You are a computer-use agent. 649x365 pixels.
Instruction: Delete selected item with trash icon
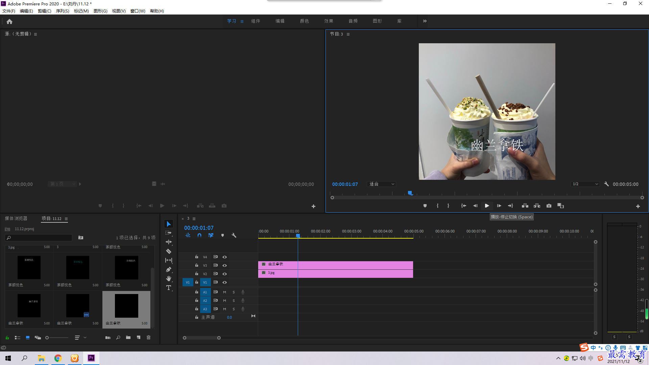148,337
